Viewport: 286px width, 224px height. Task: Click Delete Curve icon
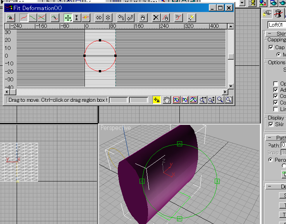tap(165, 18)
